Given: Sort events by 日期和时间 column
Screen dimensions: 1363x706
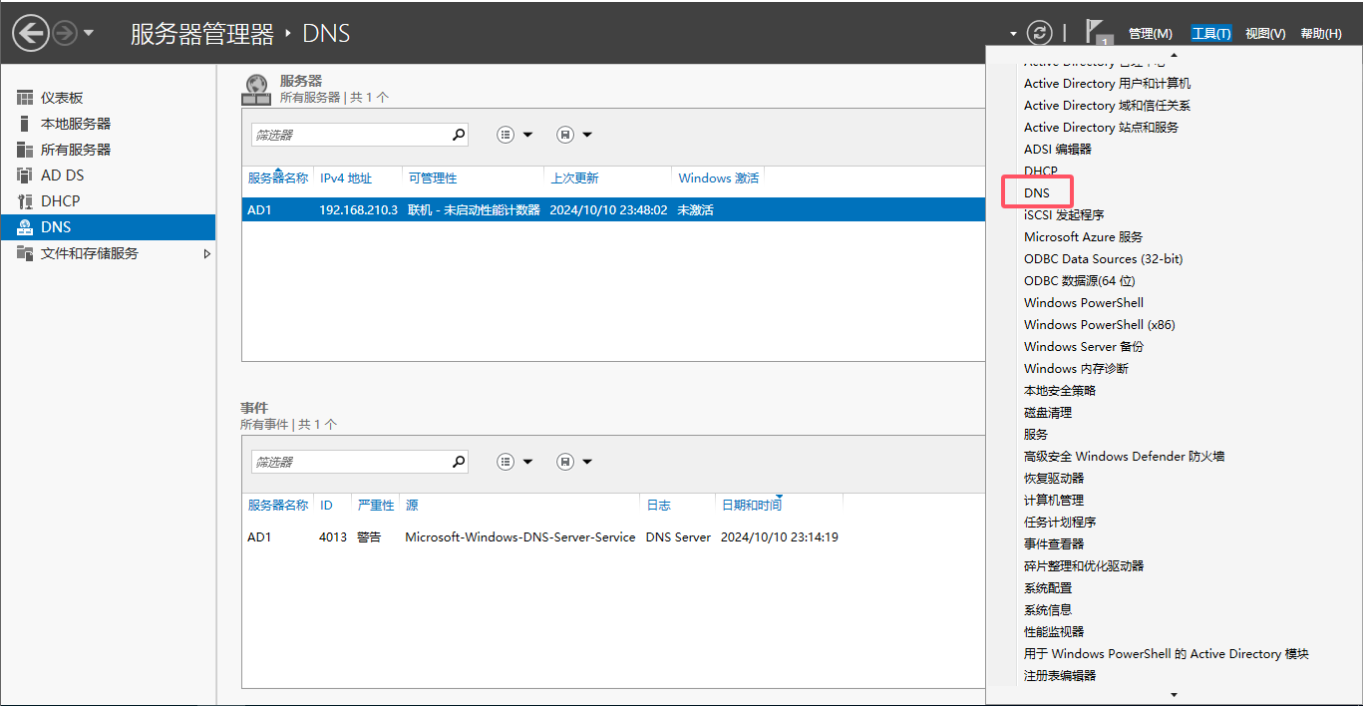Looking at the screenshot, I should pyautogui.click(x=752, y=506).
